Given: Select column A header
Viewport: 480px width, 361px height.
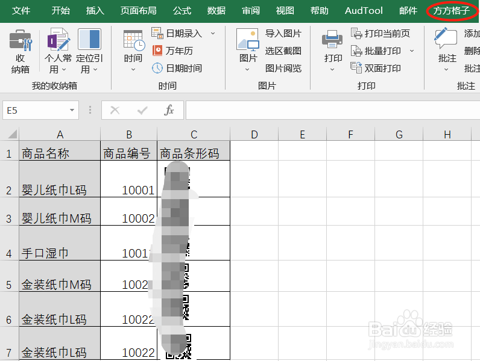Looking at the screenshot, I should pyautogui.click(x=60, y=134).
